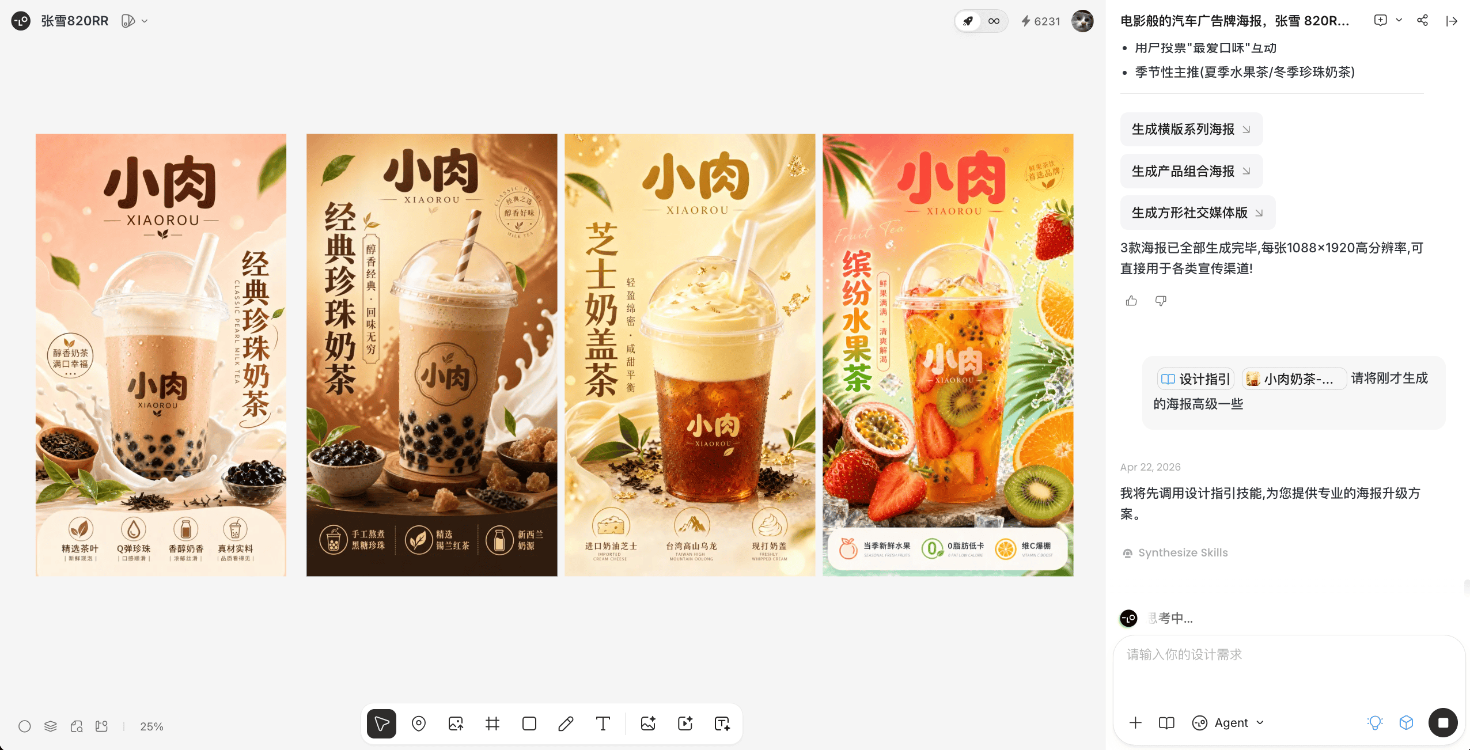Click the 小肉奶茶 attachment chip in message
Viewport: 1470px width, 750px height.
1294,379
